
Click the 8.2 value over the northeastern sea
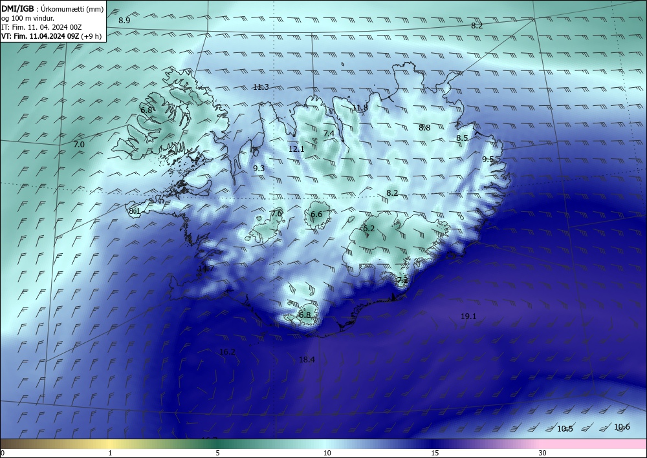477,26
